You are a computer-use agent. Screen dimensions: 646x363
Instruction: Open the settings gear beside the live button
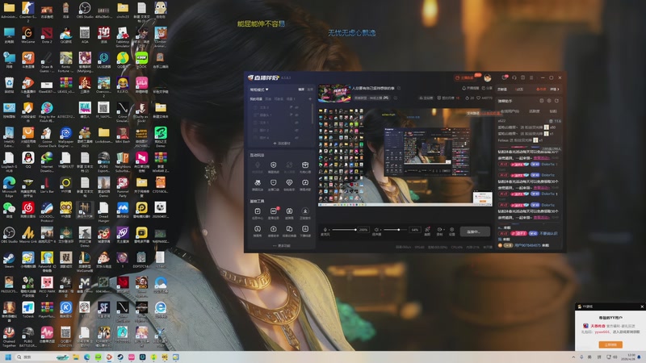click(451, 230)
